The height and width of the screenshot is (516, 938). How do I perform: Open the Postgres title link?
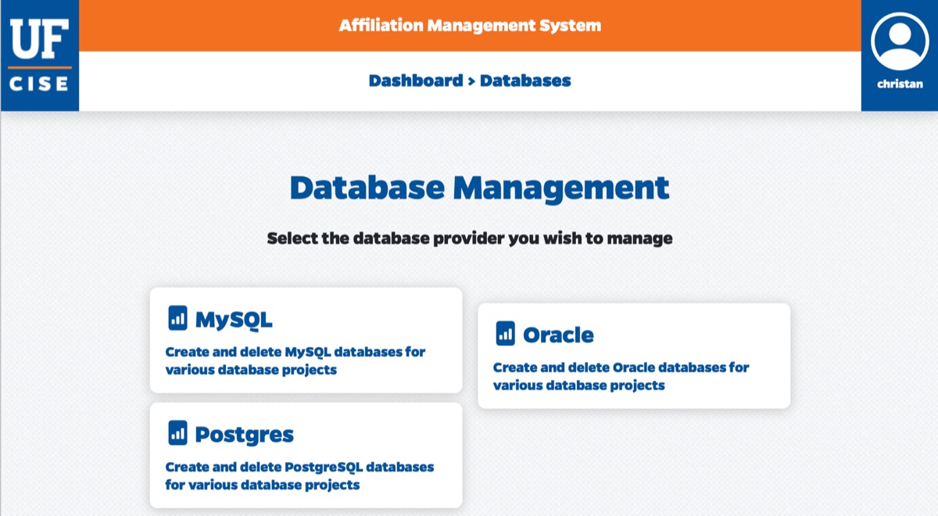pyautogui.click(x=244, y=434)
